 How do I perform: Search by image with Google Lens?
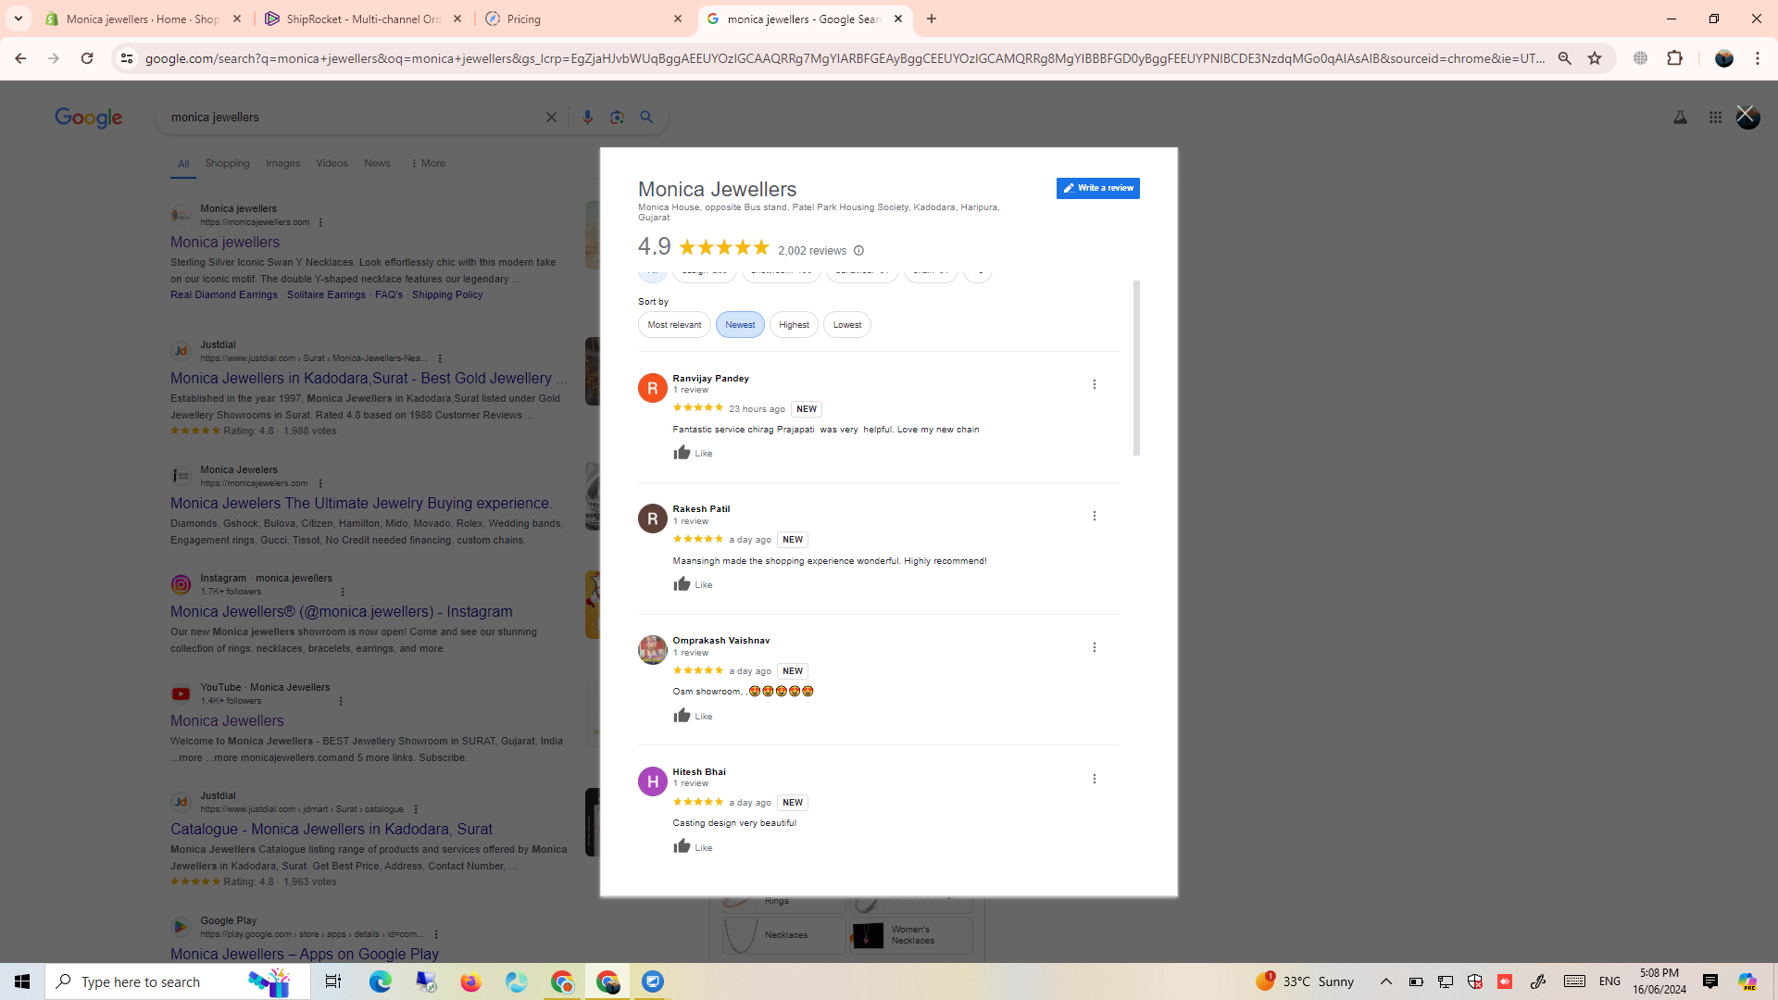617,118
